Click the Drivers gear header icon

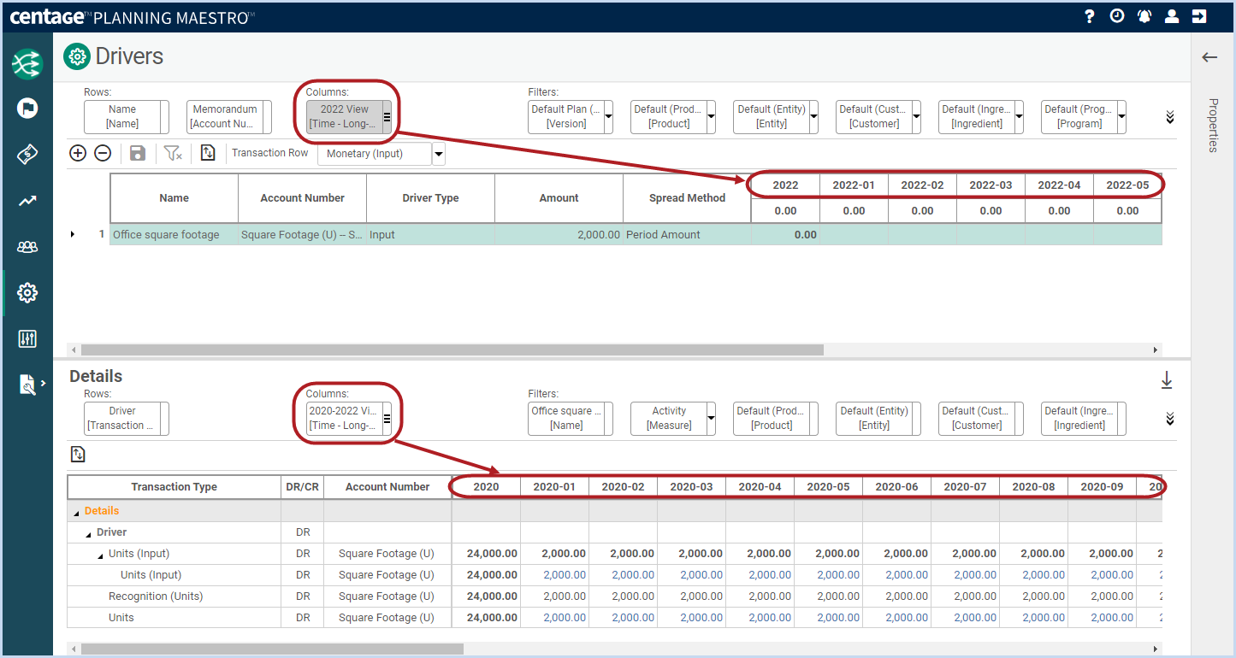click(x=77, y=57)
